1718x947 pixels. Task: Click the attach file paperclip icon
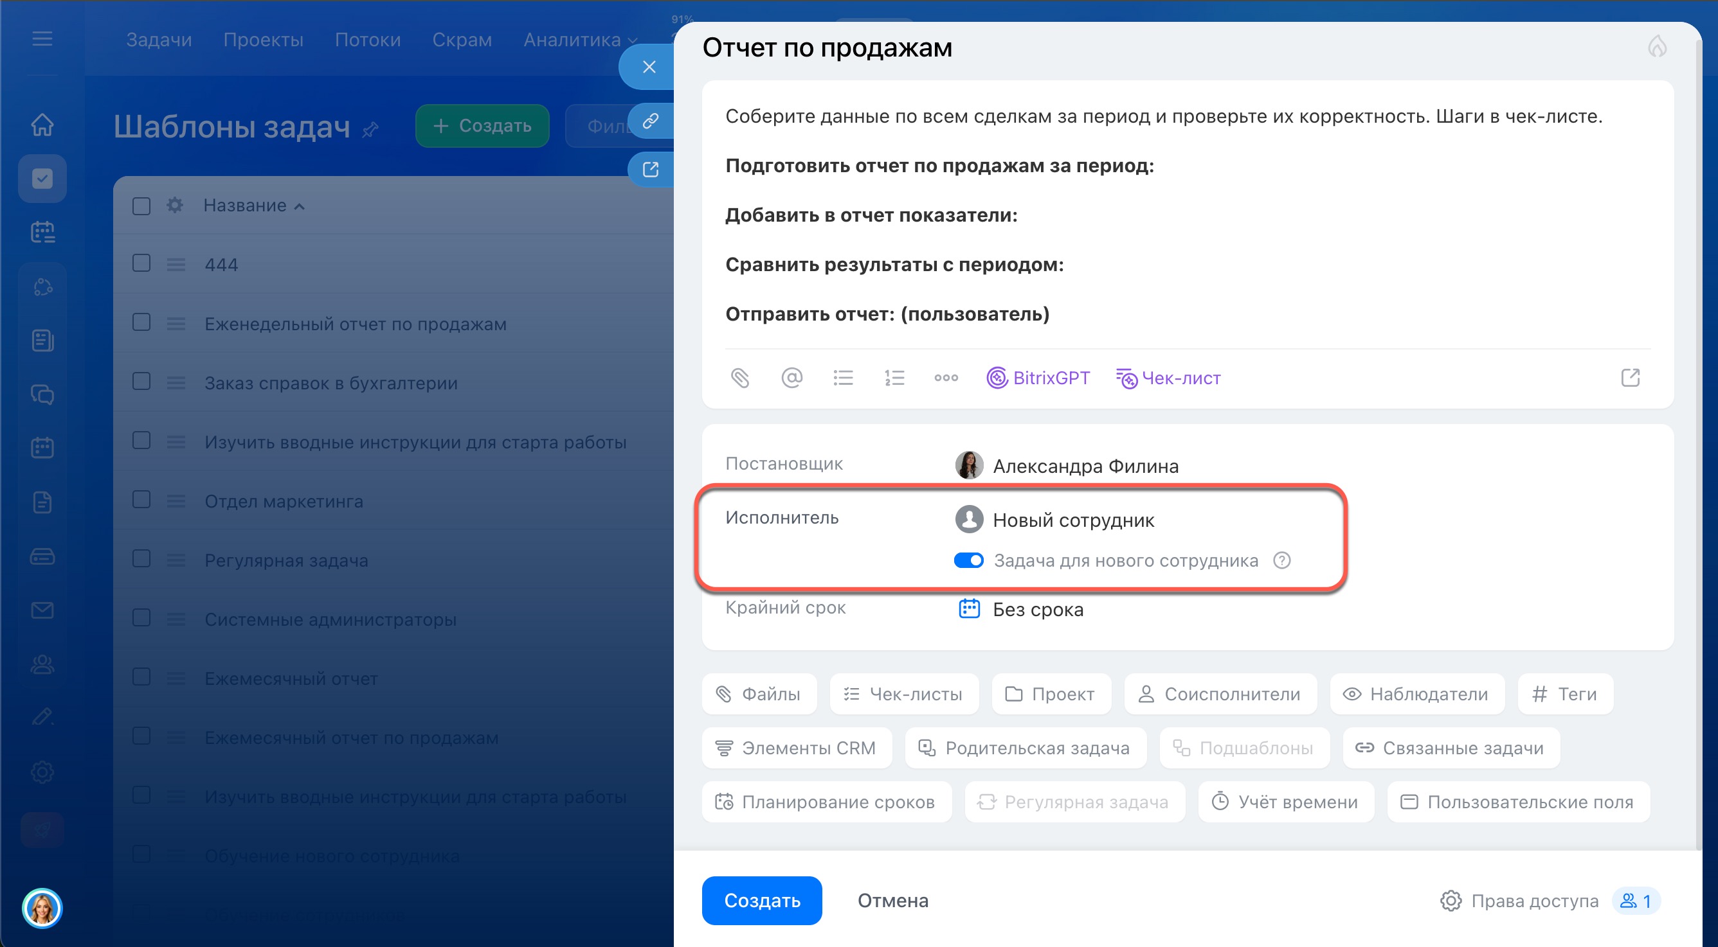[x=739, y=378]
